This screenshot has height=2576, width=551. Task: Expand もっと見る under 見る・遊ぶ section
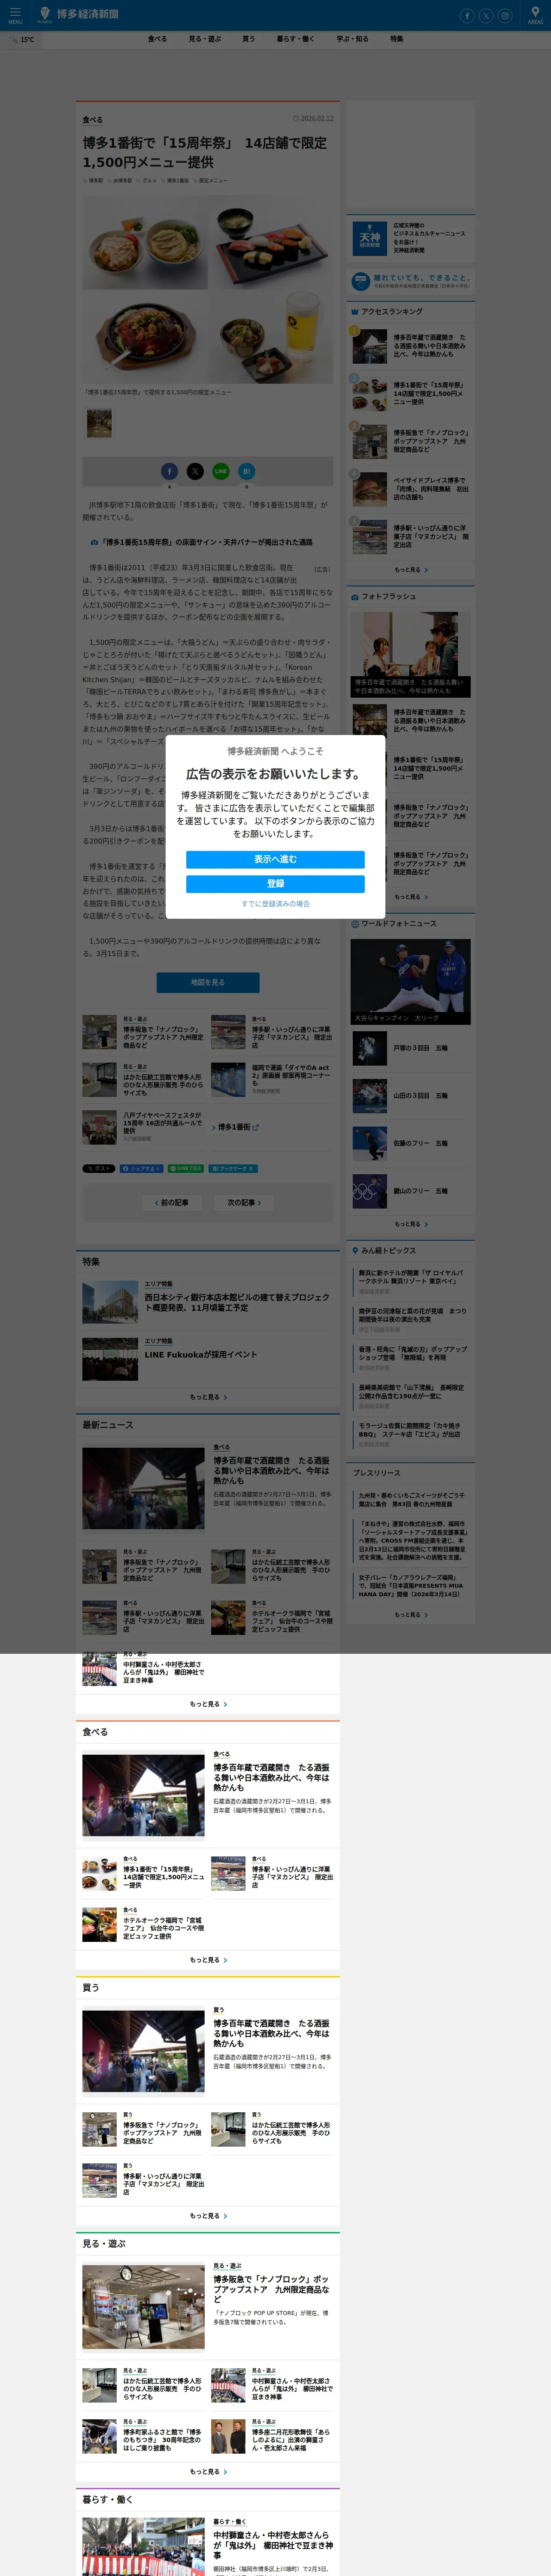[x=208, y=2472]
